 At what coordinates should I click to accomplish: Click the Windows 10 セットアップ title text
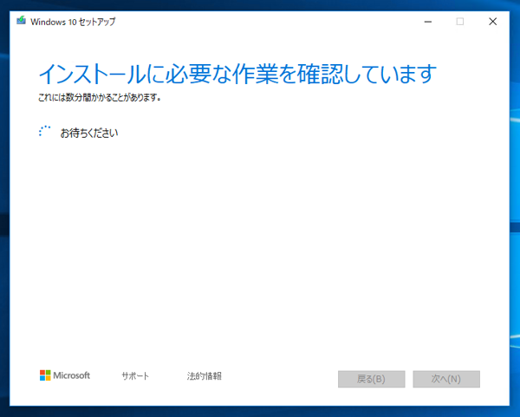click(73, 22)
